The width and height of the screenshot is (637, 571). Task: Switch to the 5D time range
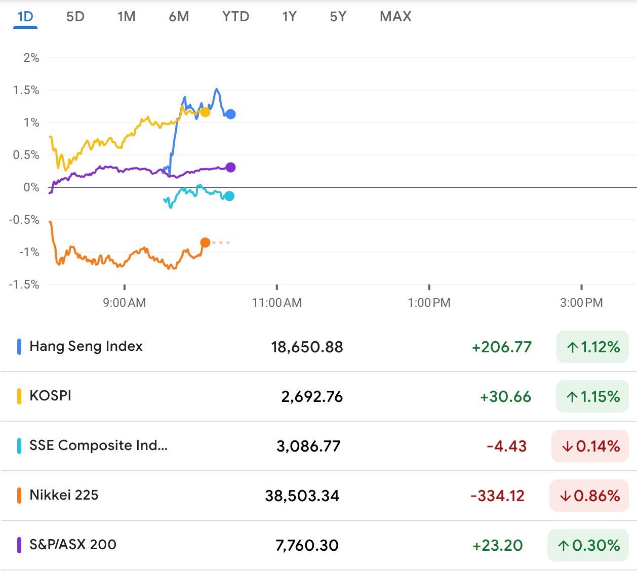coord(75,17)
